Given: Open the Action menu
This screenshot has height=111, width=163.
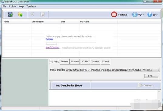Looking at the screenshot, I should [12, 6].
